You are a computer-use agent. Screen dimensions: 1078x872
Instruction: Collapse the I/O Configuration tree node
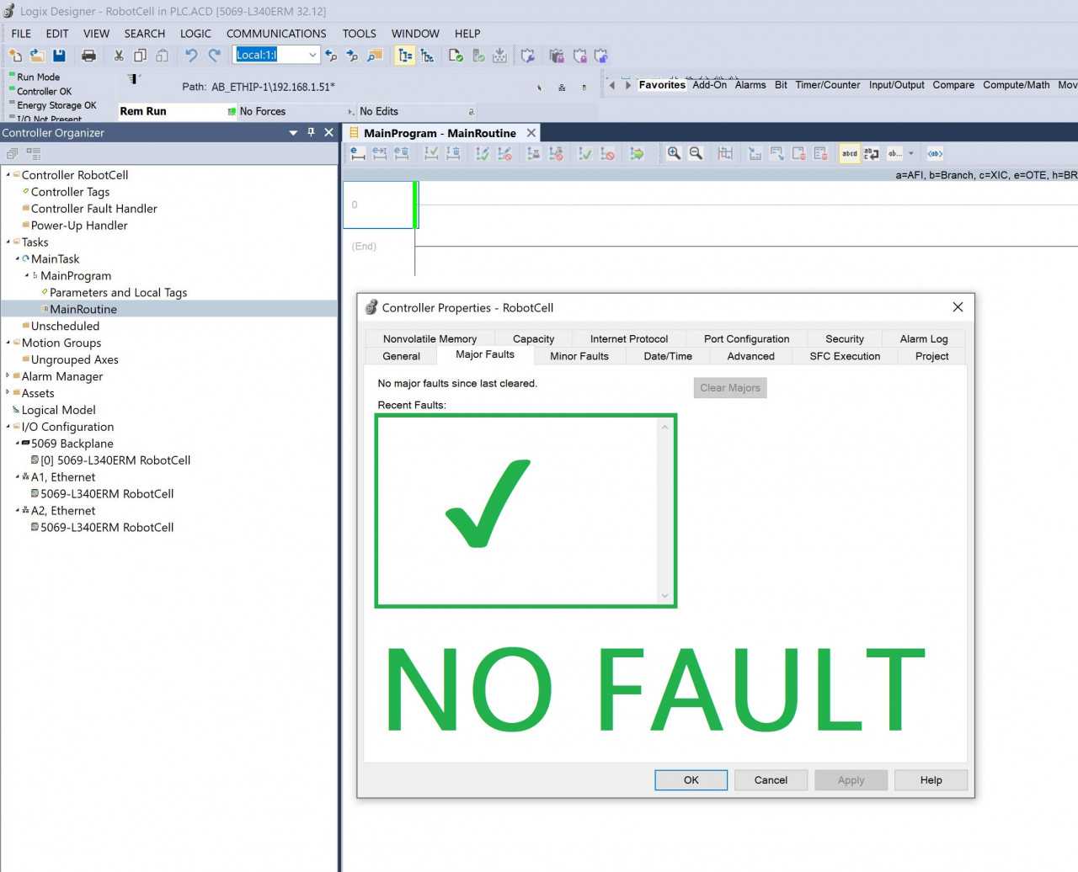point(8,427)
